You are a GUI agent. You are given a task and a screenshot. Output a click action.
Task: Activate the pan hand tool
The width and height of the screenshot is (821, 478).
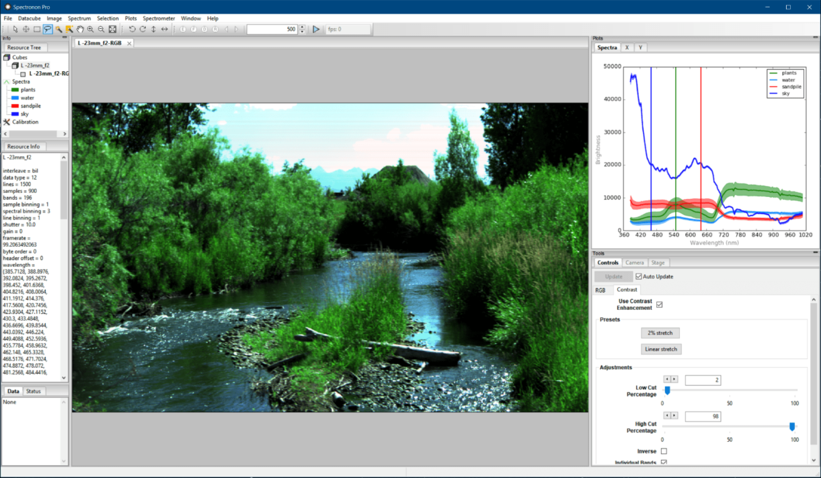point(80,29)
